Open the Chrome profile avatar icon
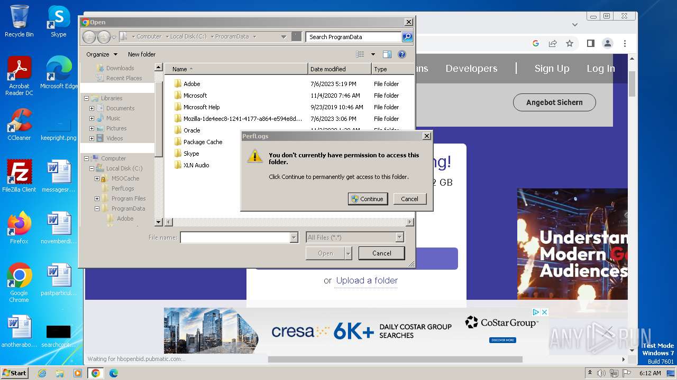Screen dimensions: 677x380 pyautogui.click(x=608, y=43)
